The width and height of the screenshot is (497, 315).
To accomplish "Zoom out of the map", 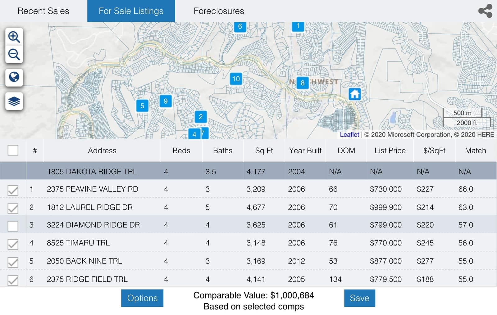I will (14, 55).
